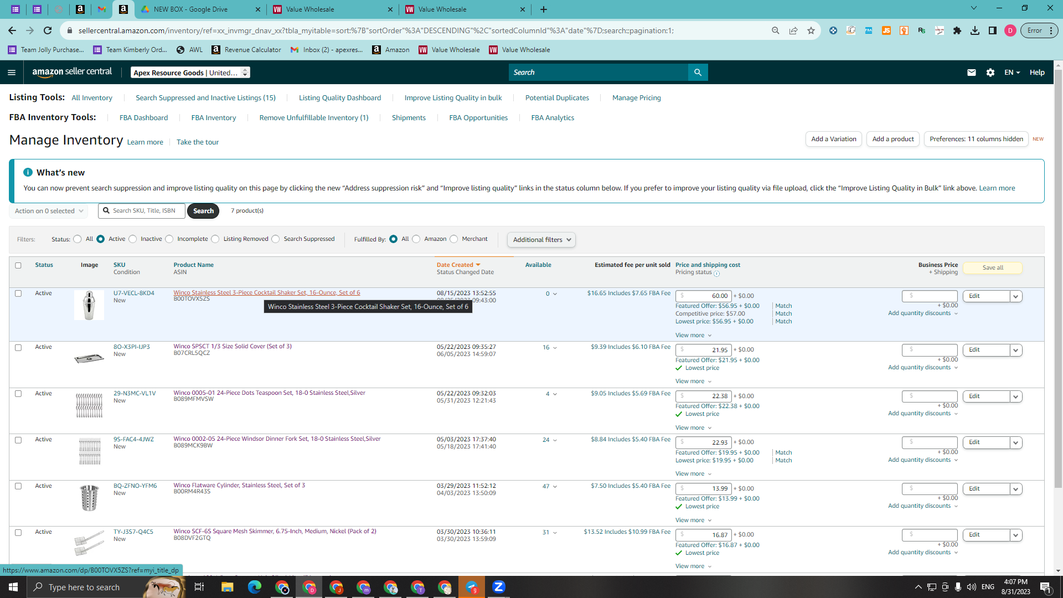
Task: Open FBA Dashboard tool link
Action: pyautogui.click(x=143, y=118)
